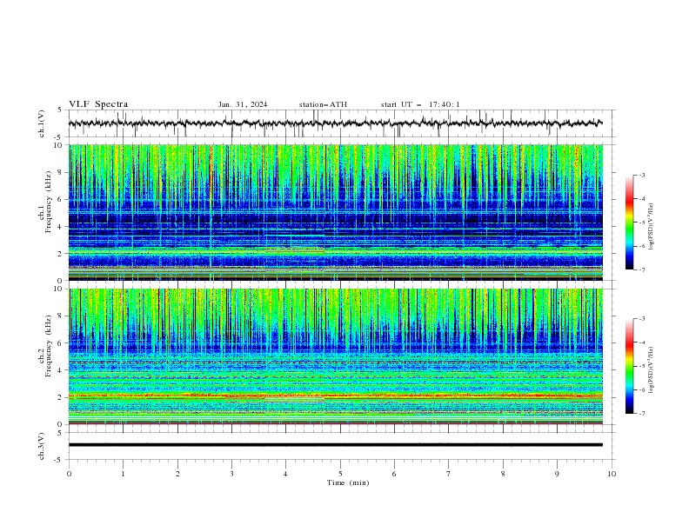Click time axis tick label "4"
This screenshot has height=532, width=689.
[285, 474]
